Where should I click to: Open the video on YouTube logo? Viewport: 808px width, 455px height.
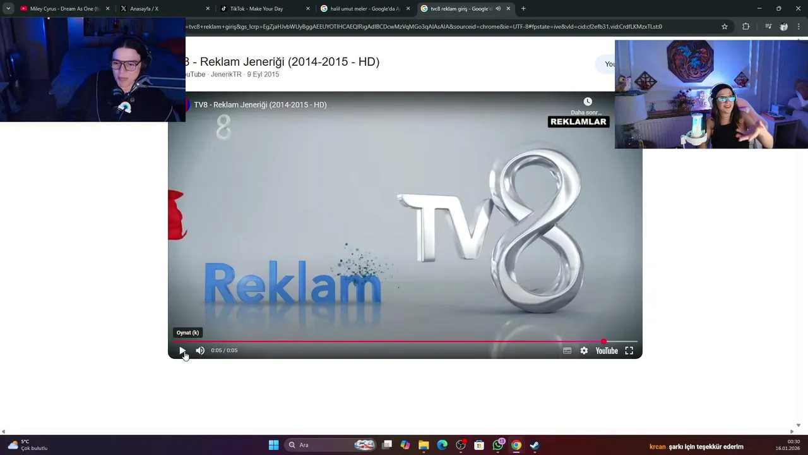tap(607, 351)
